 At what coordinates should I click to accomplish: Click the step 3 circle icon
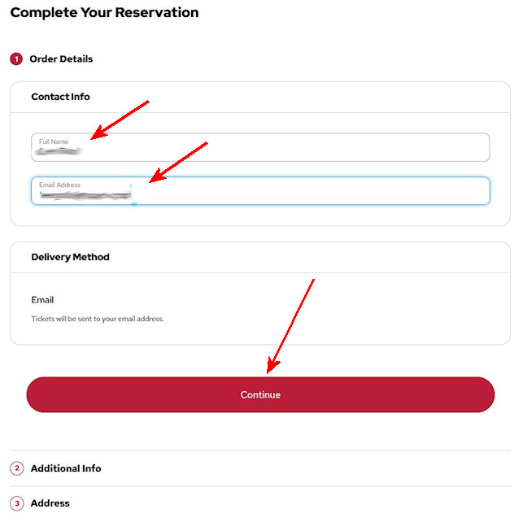[x=16, y=503]
